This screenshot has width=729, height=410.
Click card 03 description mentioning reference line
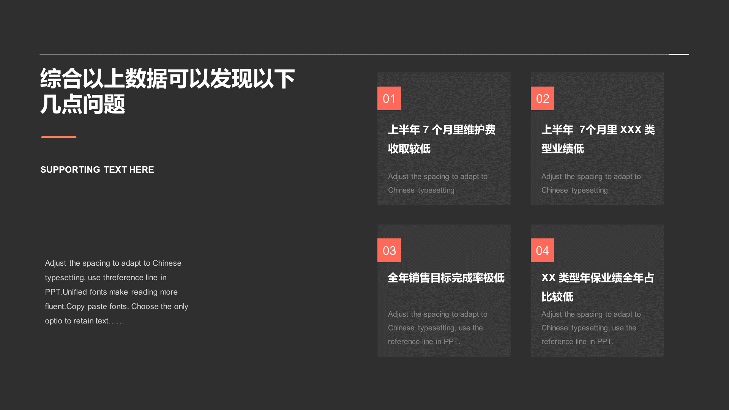[x=438, y=328]
